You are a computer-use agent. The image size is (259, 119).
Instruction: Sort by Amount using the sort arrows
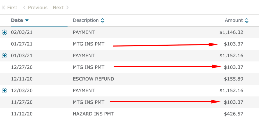click(247, 21)
